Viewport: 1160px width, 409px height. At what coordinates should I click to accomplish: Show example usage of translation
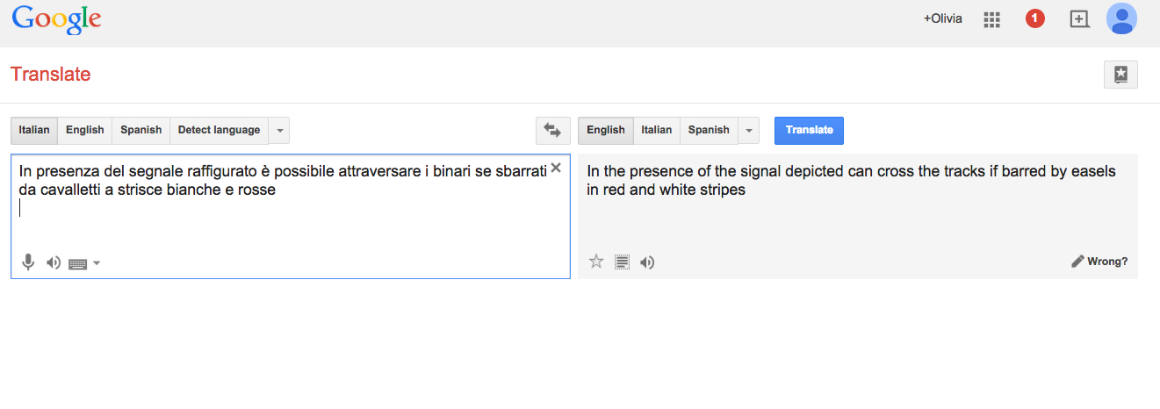pos(623,262)
